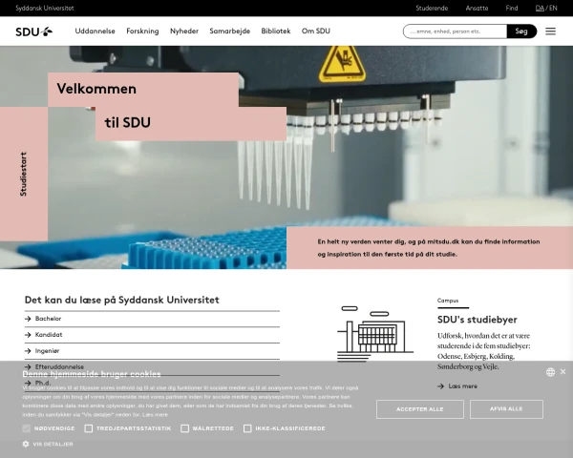Click the campus building illustration
The height and width of the screenshot is (458, 573).
375,334
